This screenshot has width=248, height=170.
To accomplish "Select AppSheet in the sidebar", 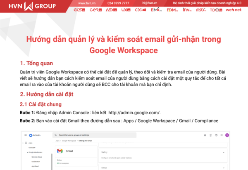I will [35, 166].
